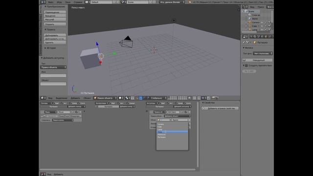The image size is (313, 176).
Task: Toggle Camera selectability arrow in outliner
Action: coord(266,22)
